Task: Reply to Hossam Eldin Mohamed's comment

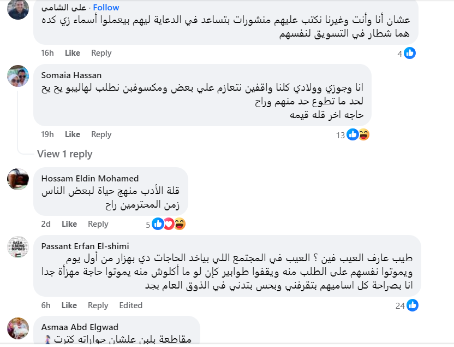Action: [x=98, y=224]
